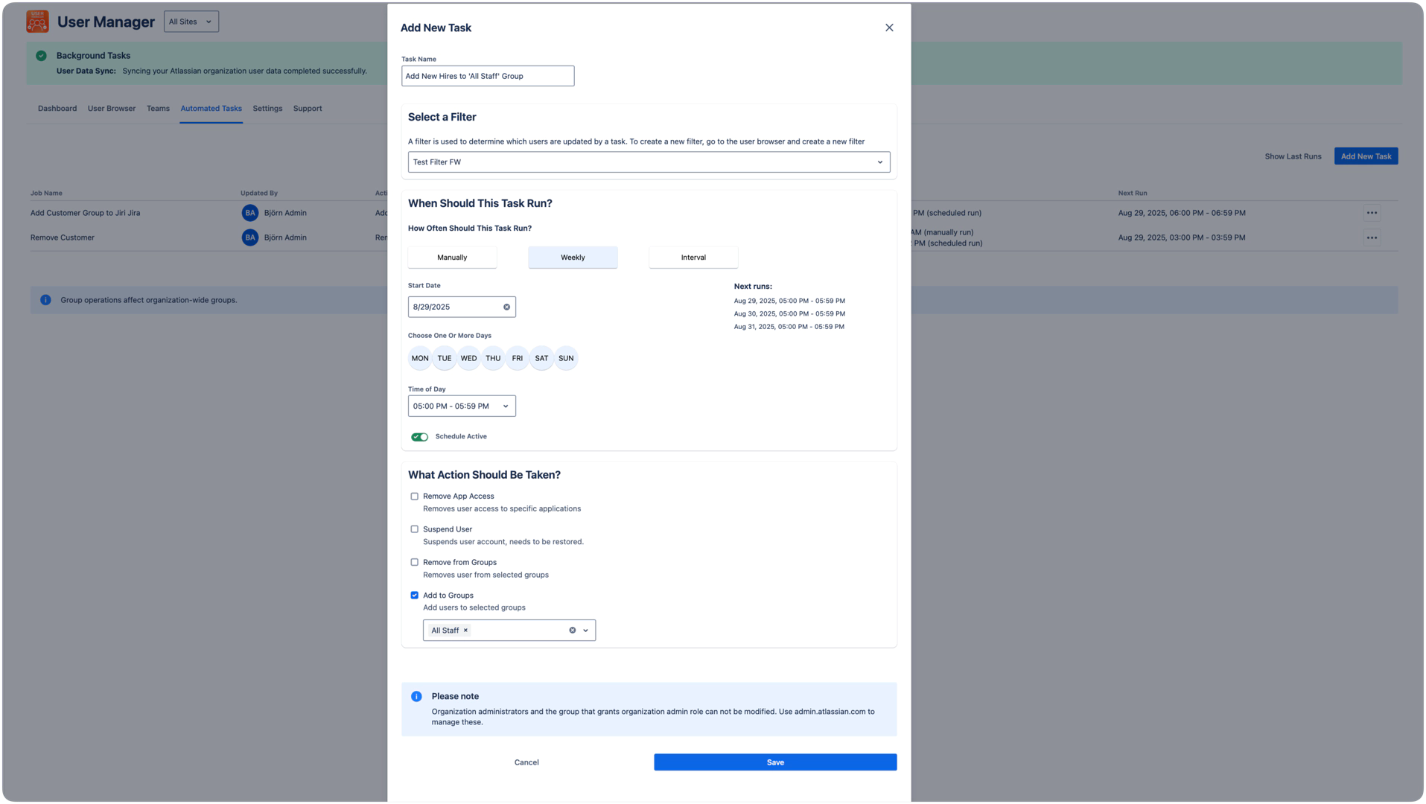Open the Settings tab
This screenshot has height=804, width=1426.
pyautogui.click(x=267, y=108)
